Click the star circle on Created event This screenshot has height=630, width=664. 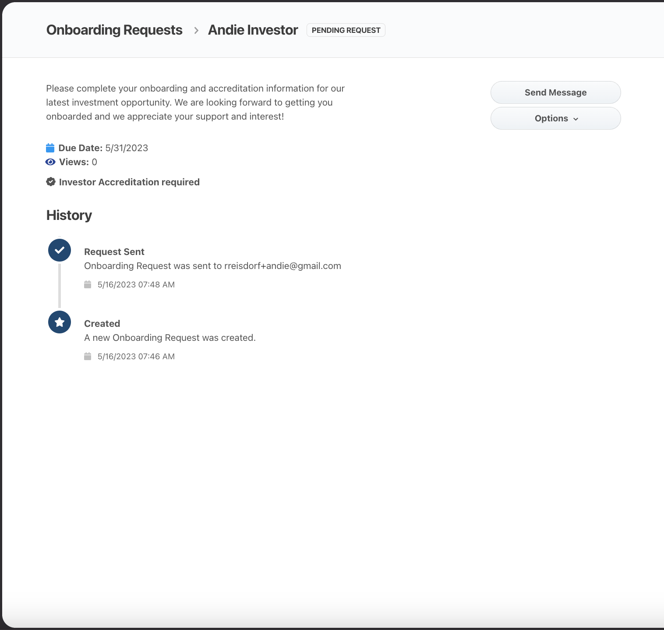[x=59, y=322]
